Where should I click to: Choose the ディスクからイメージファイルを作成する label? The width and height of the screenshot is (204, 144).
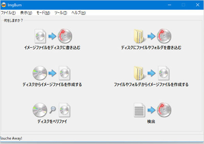(52, 85)
